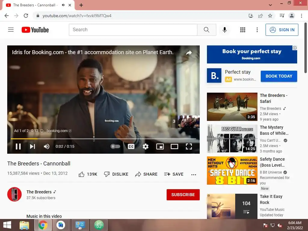Click the BOOK TODAY ad button
This screenshot has width=308, height=231.
coord(279,76)
